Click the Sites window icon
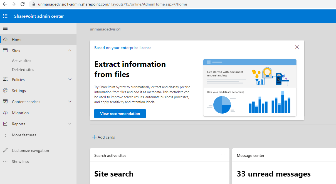This screenshot has height=184, width=336. (x=5, y=50)
